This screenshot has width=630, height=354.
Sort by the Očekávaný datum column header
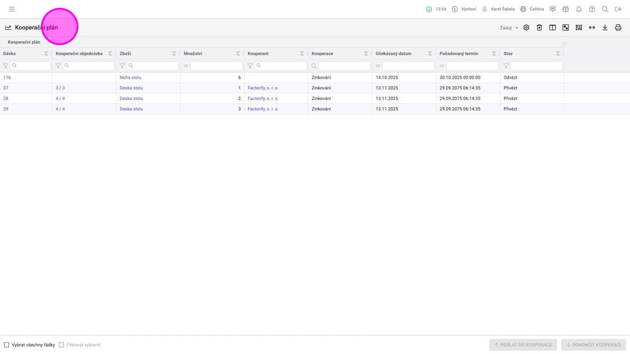[393, 53]
